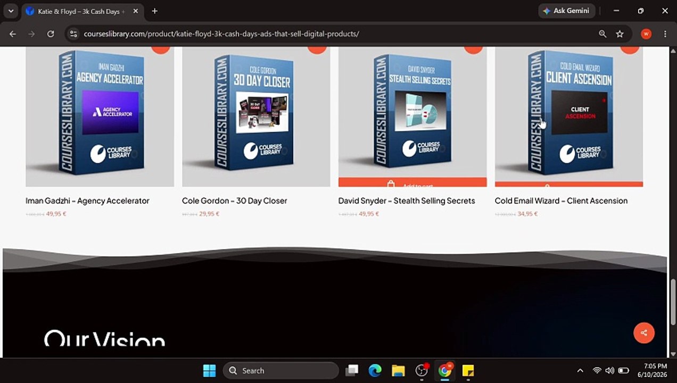Bookmark this page with the star icon
677x383 pixels.
[620, 34]
